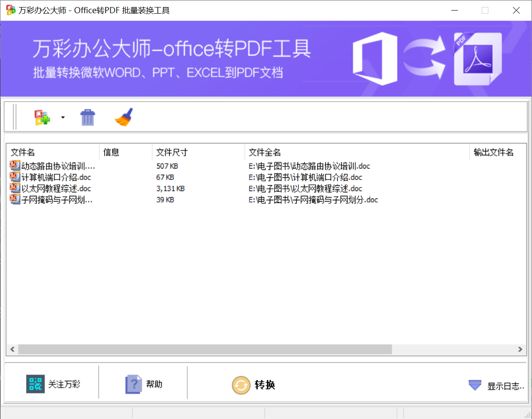The width and height of the screenshot is (532, 419).
Task: Click file icon of 计算机端口介绍.doc
Action: (15, 177)
